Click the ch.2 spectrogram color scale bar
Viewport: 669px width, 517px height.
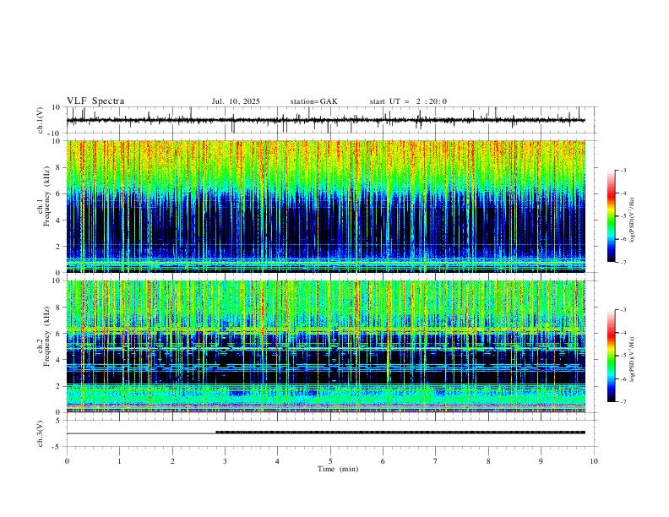click(x=612, y=356)
